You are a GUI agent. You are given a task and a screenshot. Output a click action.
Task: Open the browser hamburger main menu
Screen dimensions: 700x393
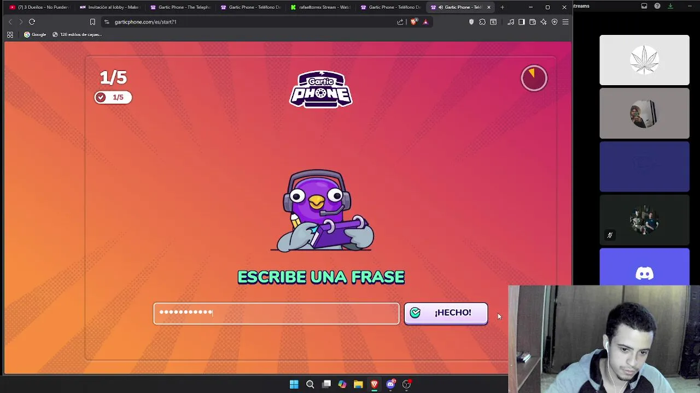point(565,22)
